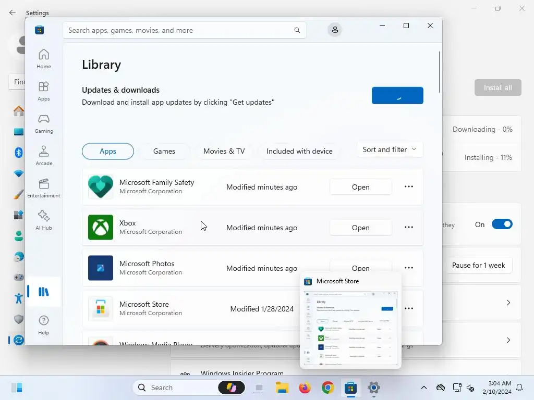Open more options for Microsoft Store row
This screenshot has width=534, height=400.
(x=409, y=308)
